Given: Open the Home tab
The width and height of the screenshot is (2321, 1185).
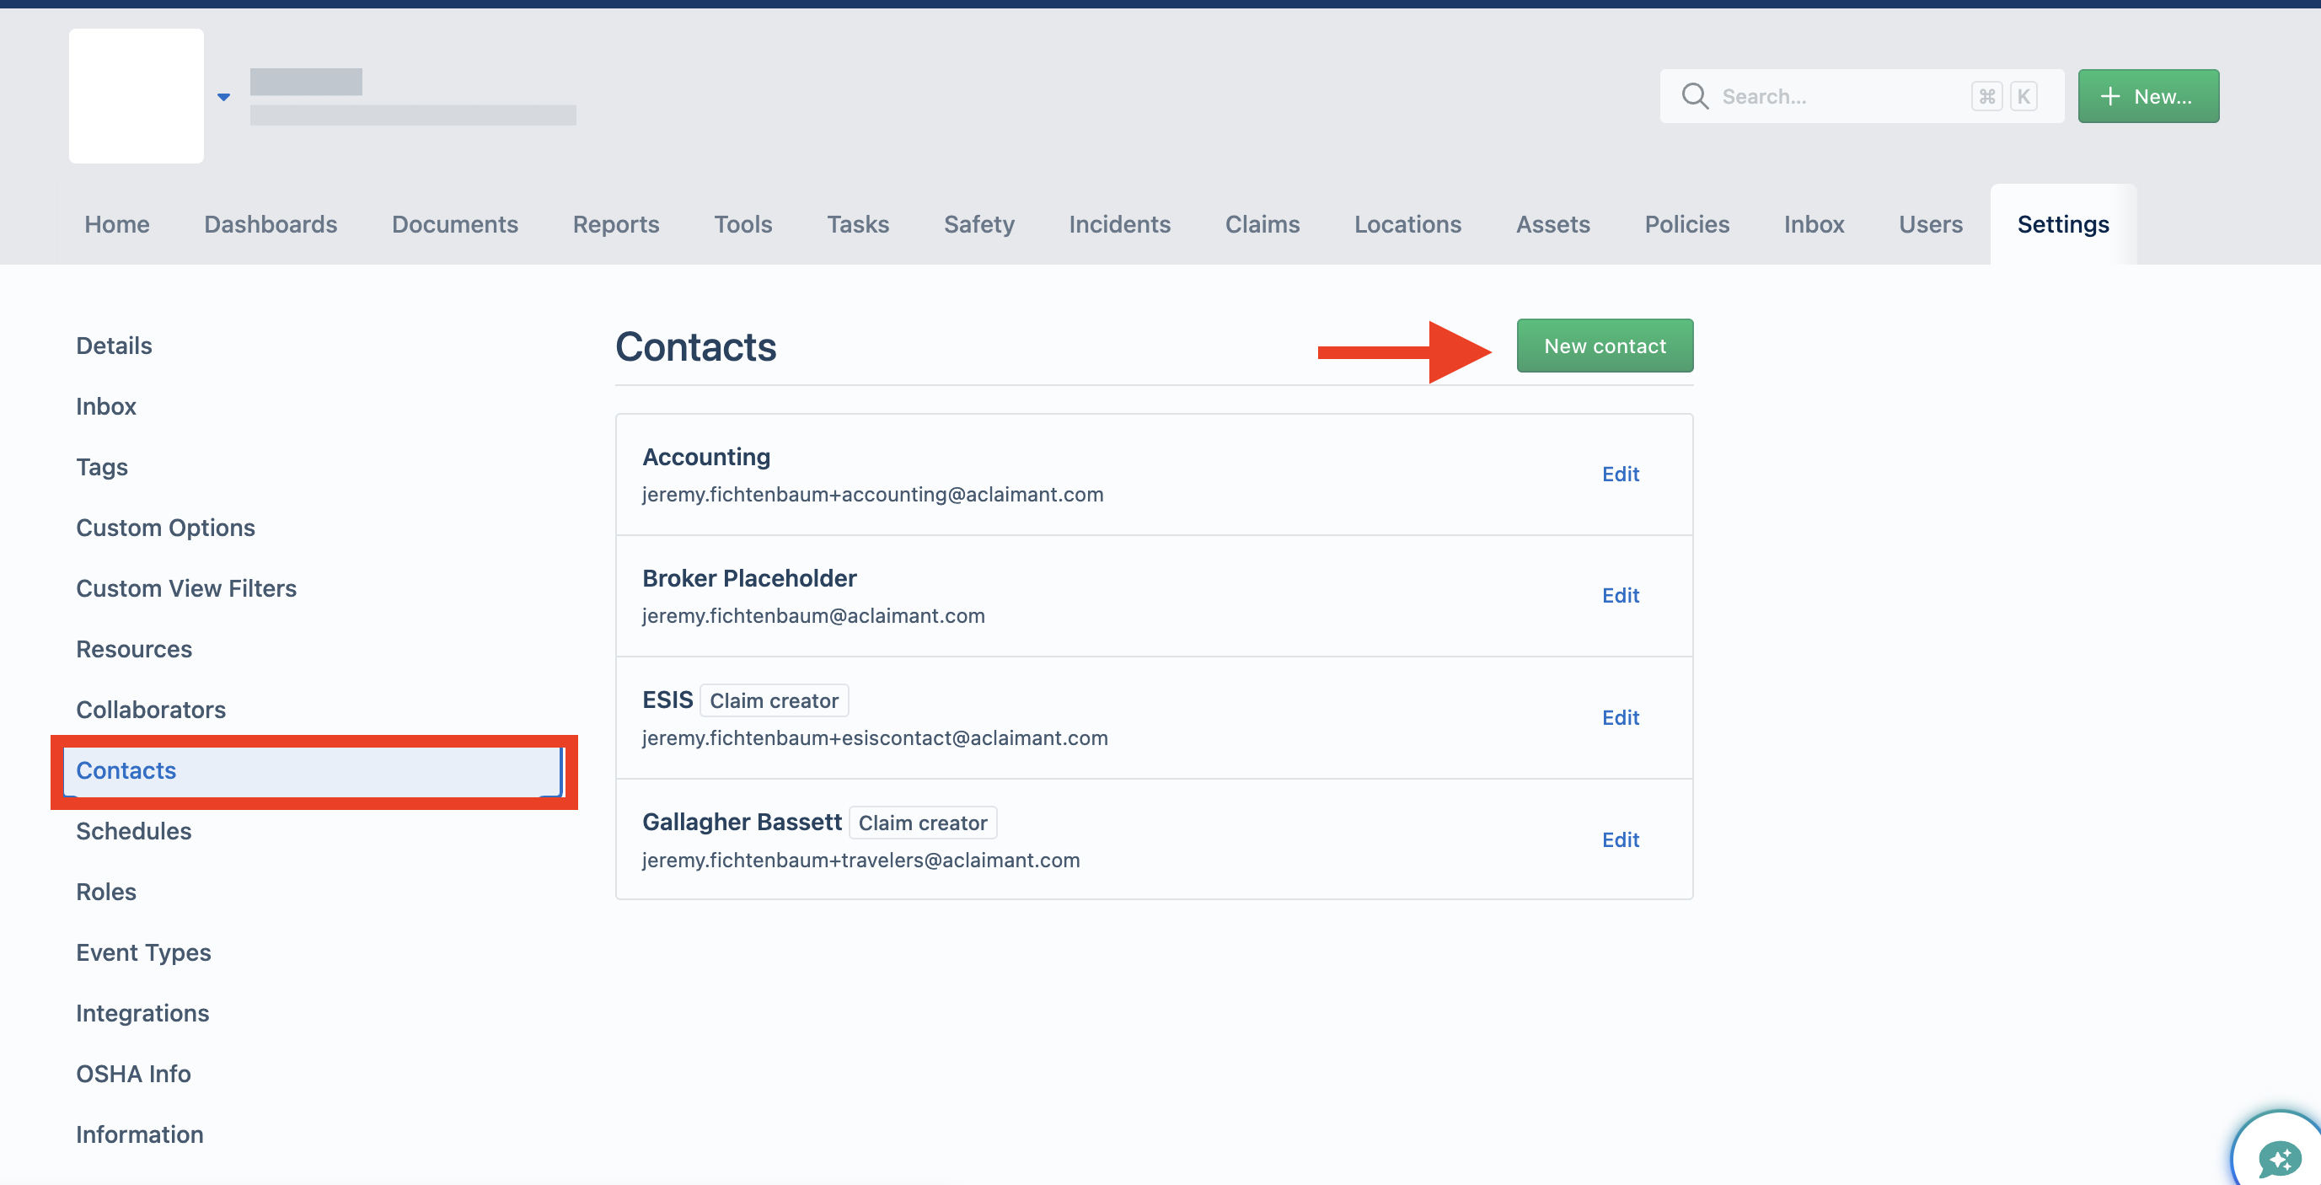Looking at the screenshot, I should [x=117, y=224].
